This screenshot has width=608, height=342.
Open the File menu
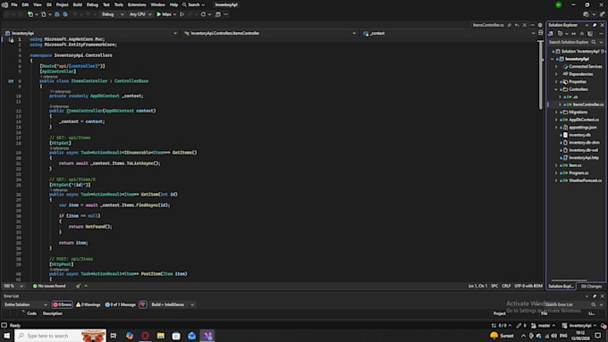pyautogui.click(x=14, y=4)
